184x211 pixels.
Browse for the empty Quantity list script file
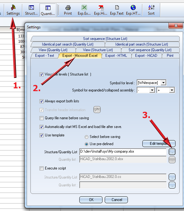172,185
